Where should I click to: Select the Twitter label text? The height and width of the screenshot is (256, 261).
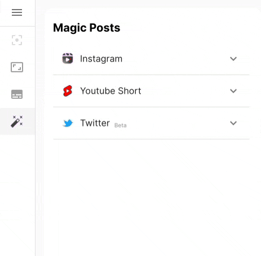95,123
